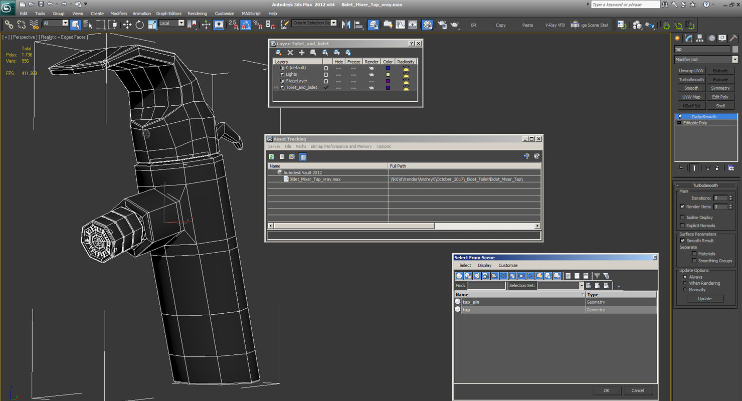Click Cancel in Select From Scene dialog
Viewport: 742px width, 401px height.
pyautogui.click(x=638, y=390)
